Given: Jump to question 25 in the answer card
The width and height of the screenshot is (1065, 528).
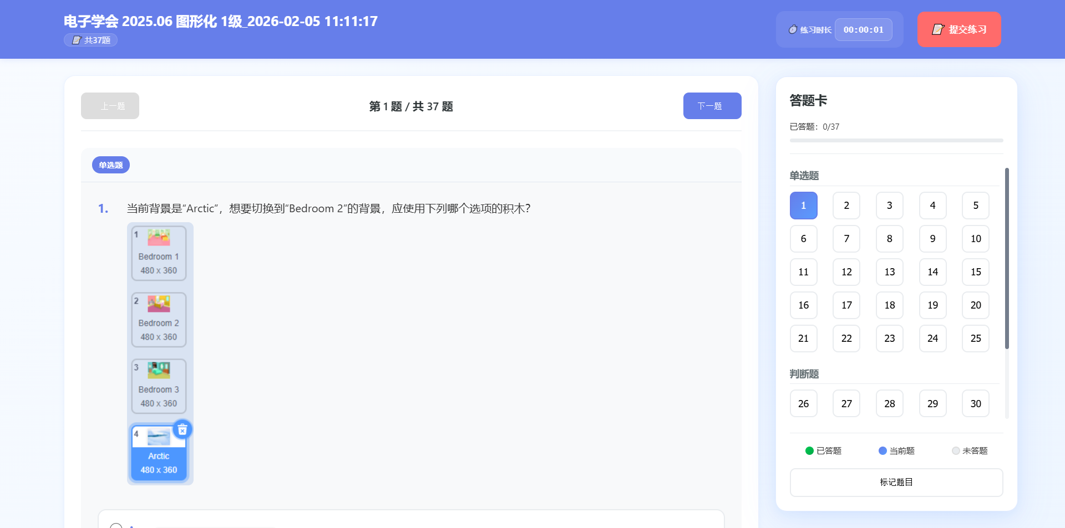Looking at the screenshot, I should click(x=976, y=339).
